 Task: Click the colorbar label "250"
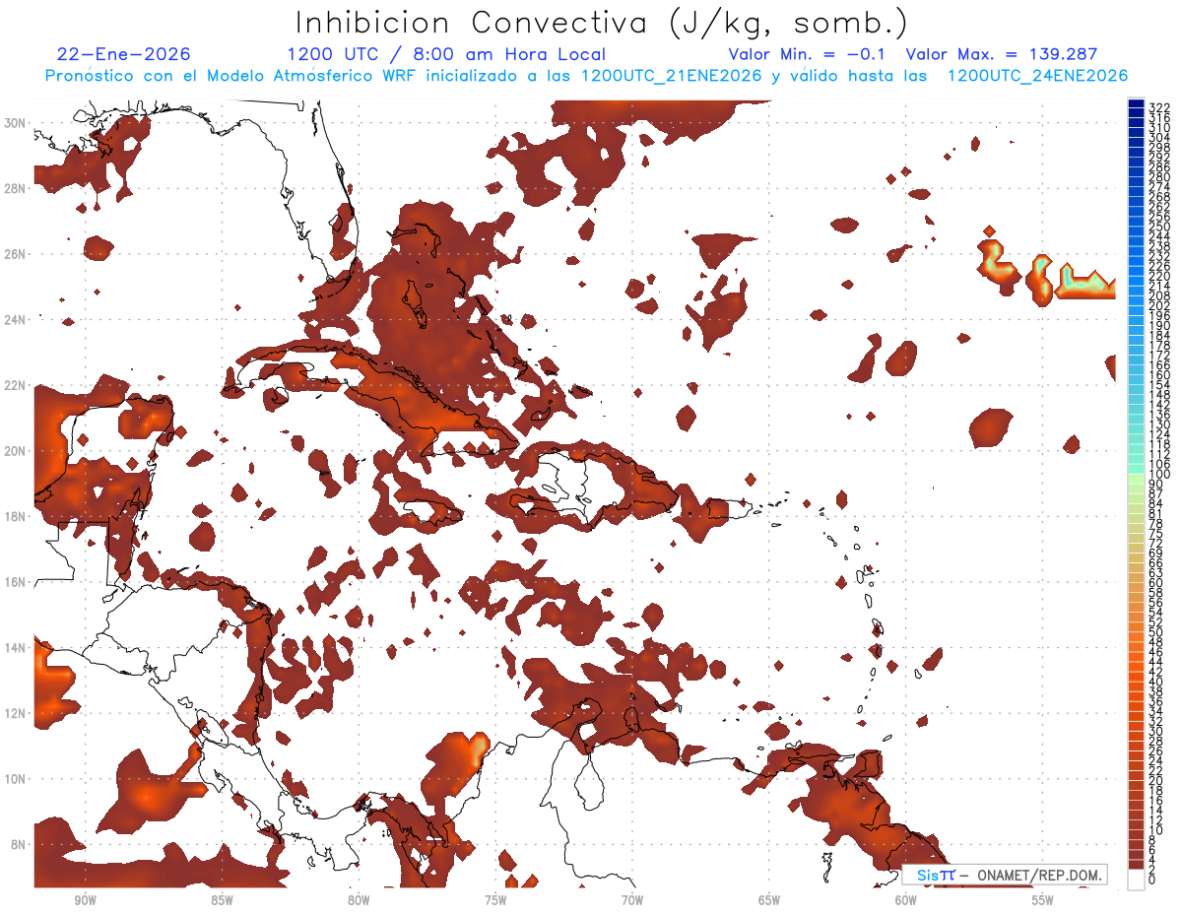tap(1159, 227)
